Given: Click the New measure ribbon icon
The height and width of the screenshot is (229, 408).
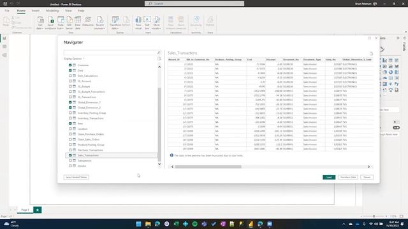Looking at the screenshot, I should [171, 20].
